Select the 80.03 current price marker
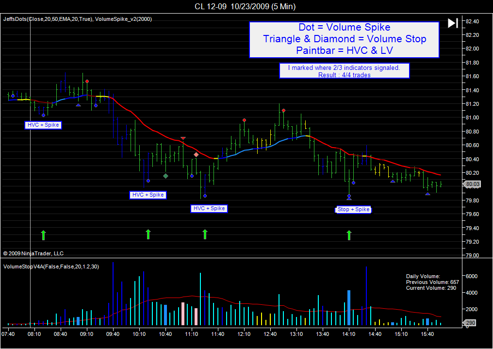 click(472, 184)
